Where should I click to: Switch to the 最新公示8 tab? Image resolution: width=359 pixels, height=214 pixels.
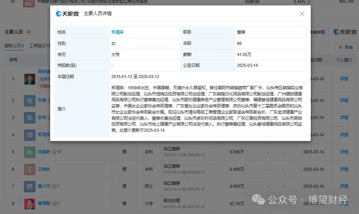click(14, 46)
